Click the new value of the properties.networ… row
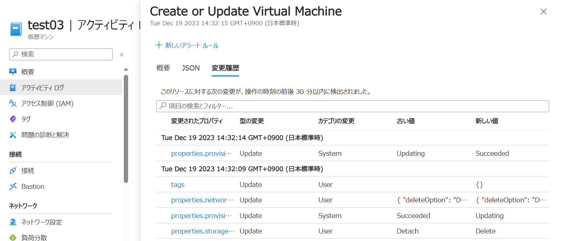 [511, 200]
